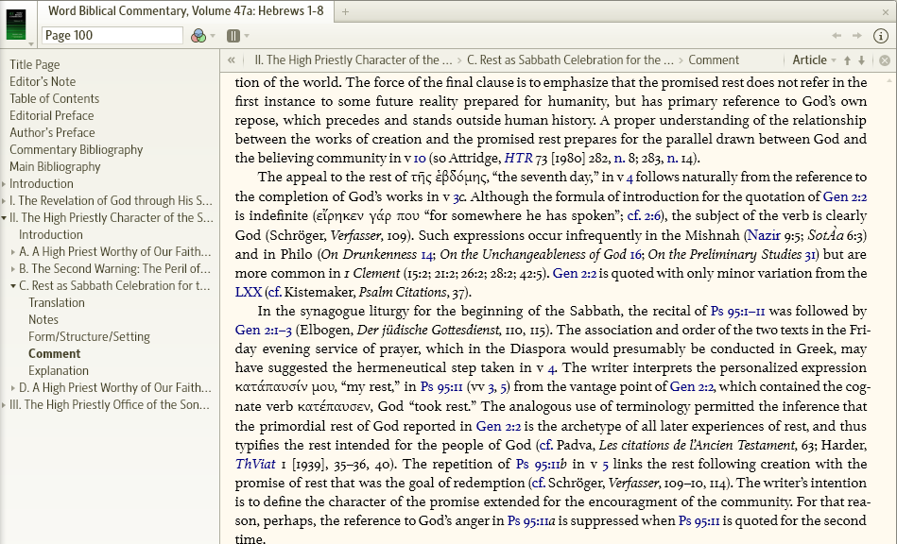
Task: Open the Article navigation dropdown
Action: pyautogui.click(x=814, y=60)
